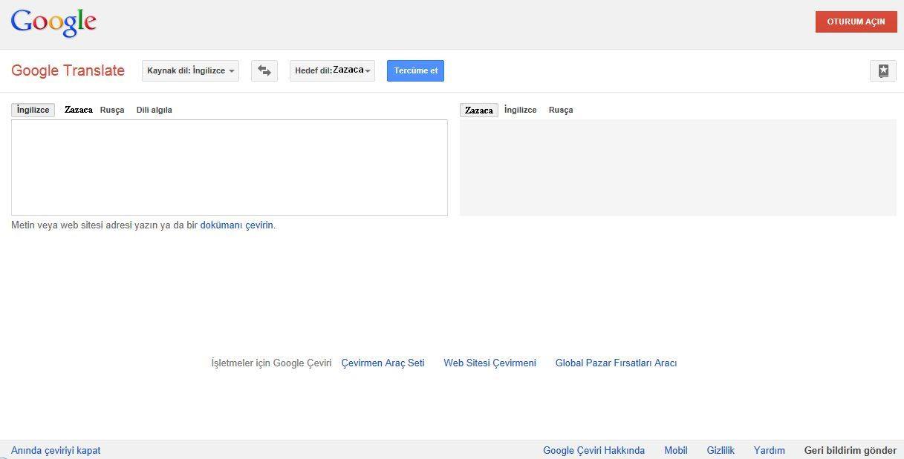This screenshot has width=904, height=459.
Task: Select İngilizce target language tab
Action: coord(520,110)
